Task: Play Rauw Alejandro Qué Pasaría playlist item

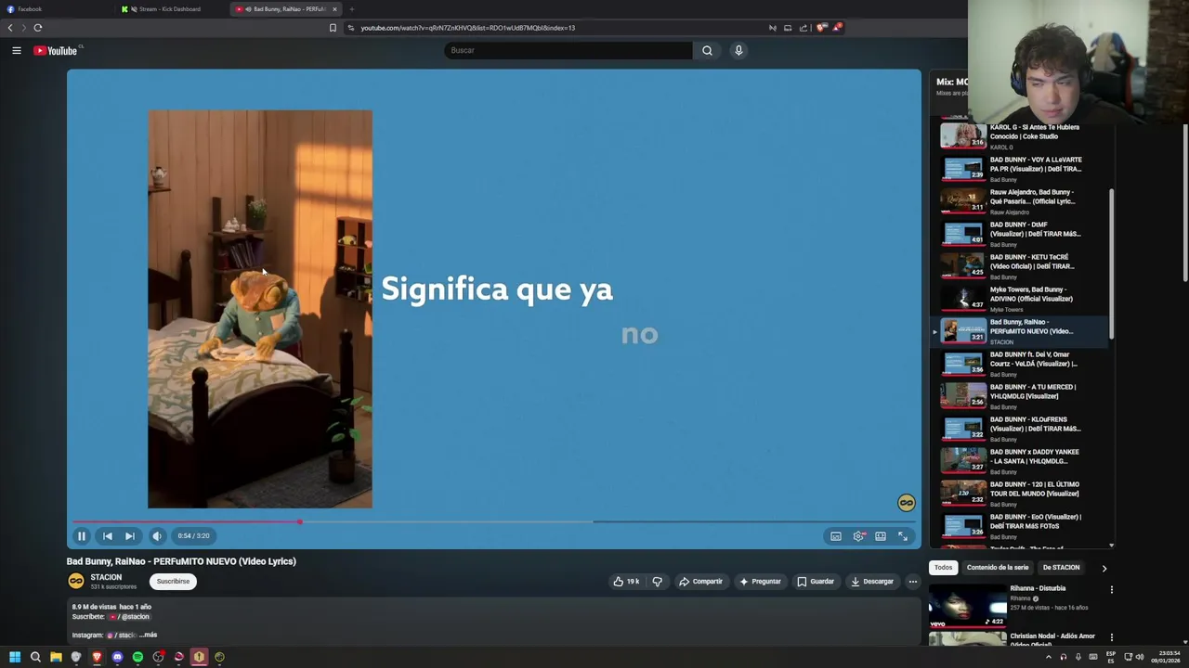Action: tap(1022, 201)
